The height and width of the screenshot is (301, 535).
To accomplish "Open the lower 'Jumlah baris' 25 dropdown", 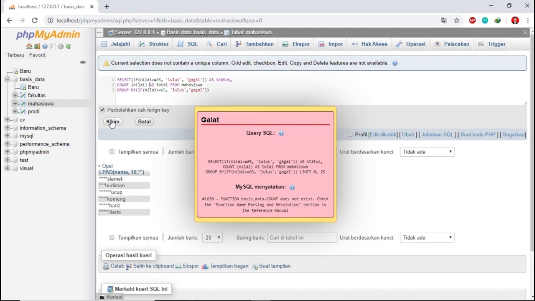I will click(212, 237).
